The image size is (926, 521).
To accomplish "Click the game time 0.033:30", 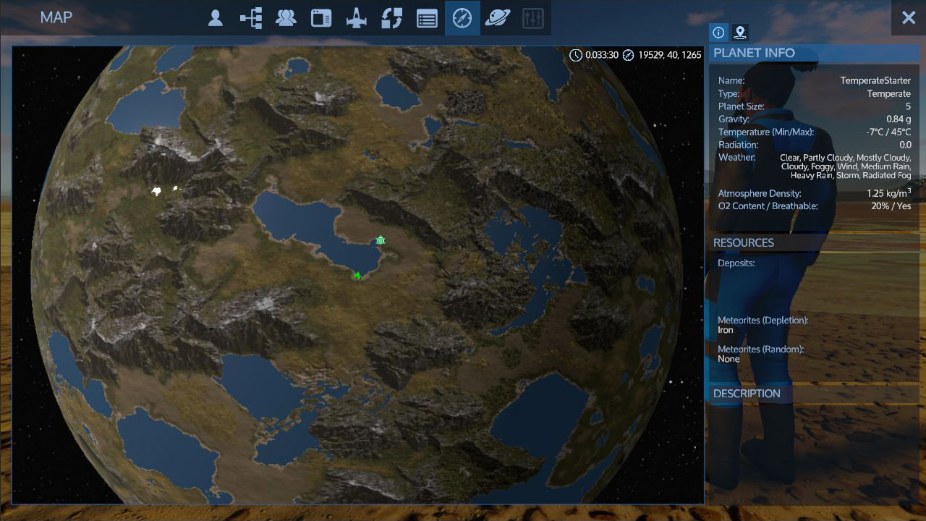I will (x=602, y=55).
